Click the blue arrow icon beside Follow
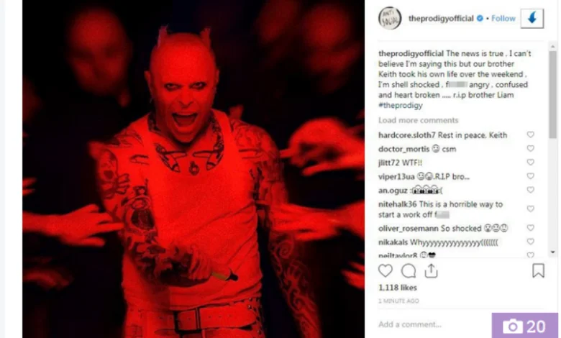The height and width of the screenshot is (338, 561). 532,18
